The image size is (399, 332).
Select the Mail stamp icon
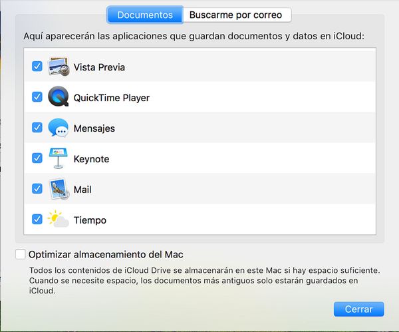[x=59, y=189]
